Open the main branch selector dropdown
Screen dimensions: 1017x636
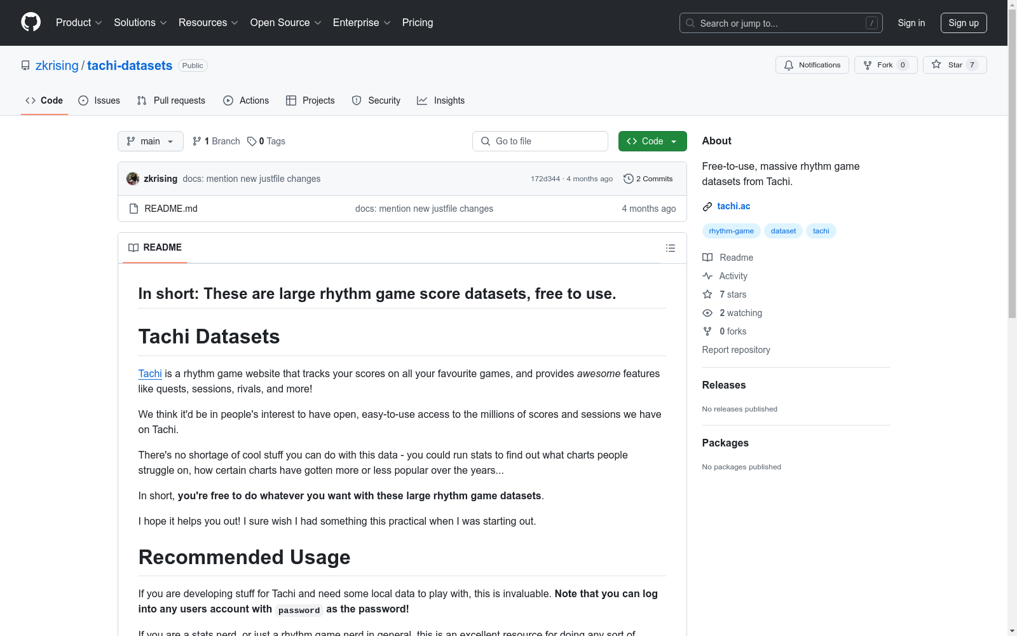pos(151,141)
